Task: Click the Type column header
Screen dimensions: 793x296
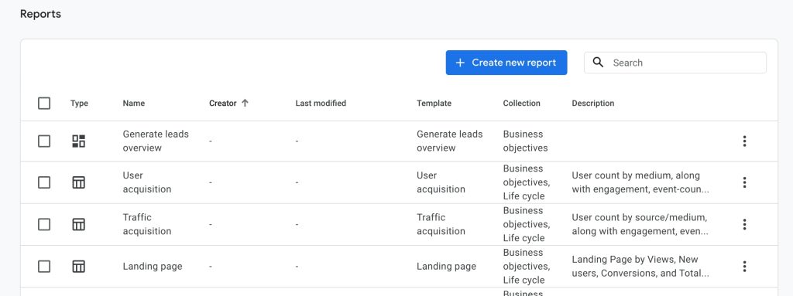Action: [79, 103]
